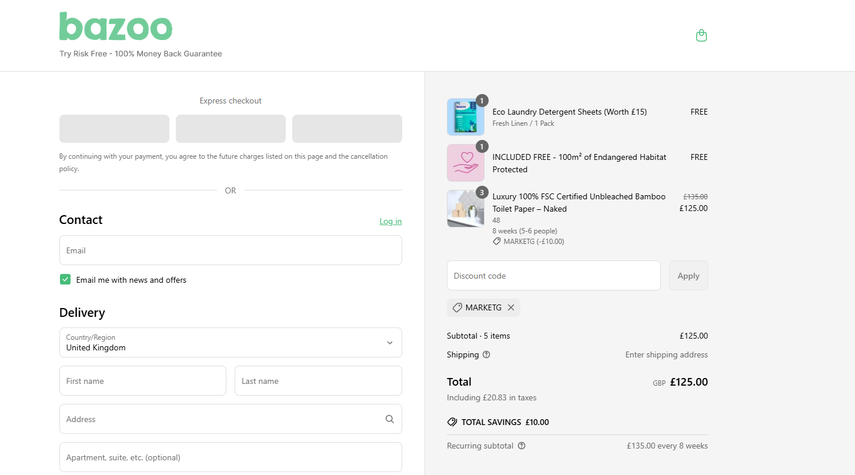This screenshot has width=855, height=475.
Task: Expand the Country/Region dropdown
Action: pos(231,342)
